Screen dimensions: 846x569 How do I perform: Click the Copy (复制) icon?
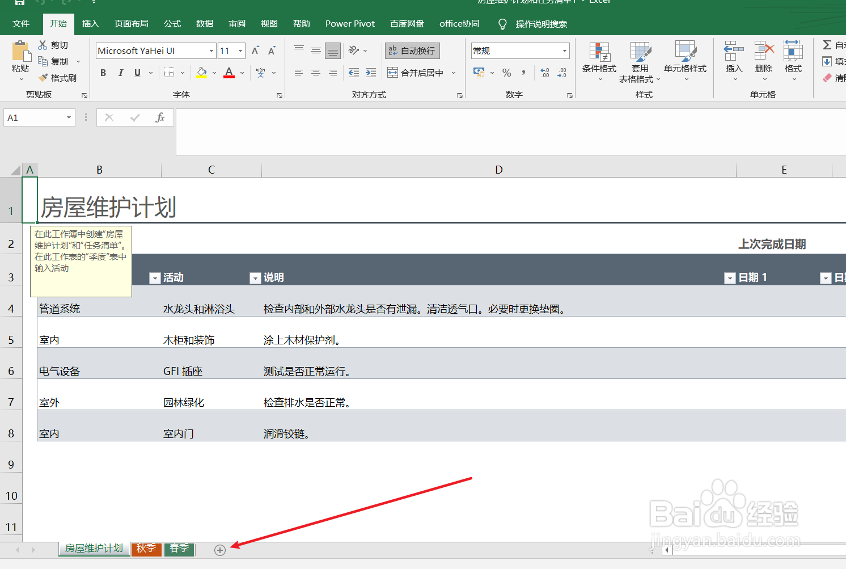click(43, 61)
